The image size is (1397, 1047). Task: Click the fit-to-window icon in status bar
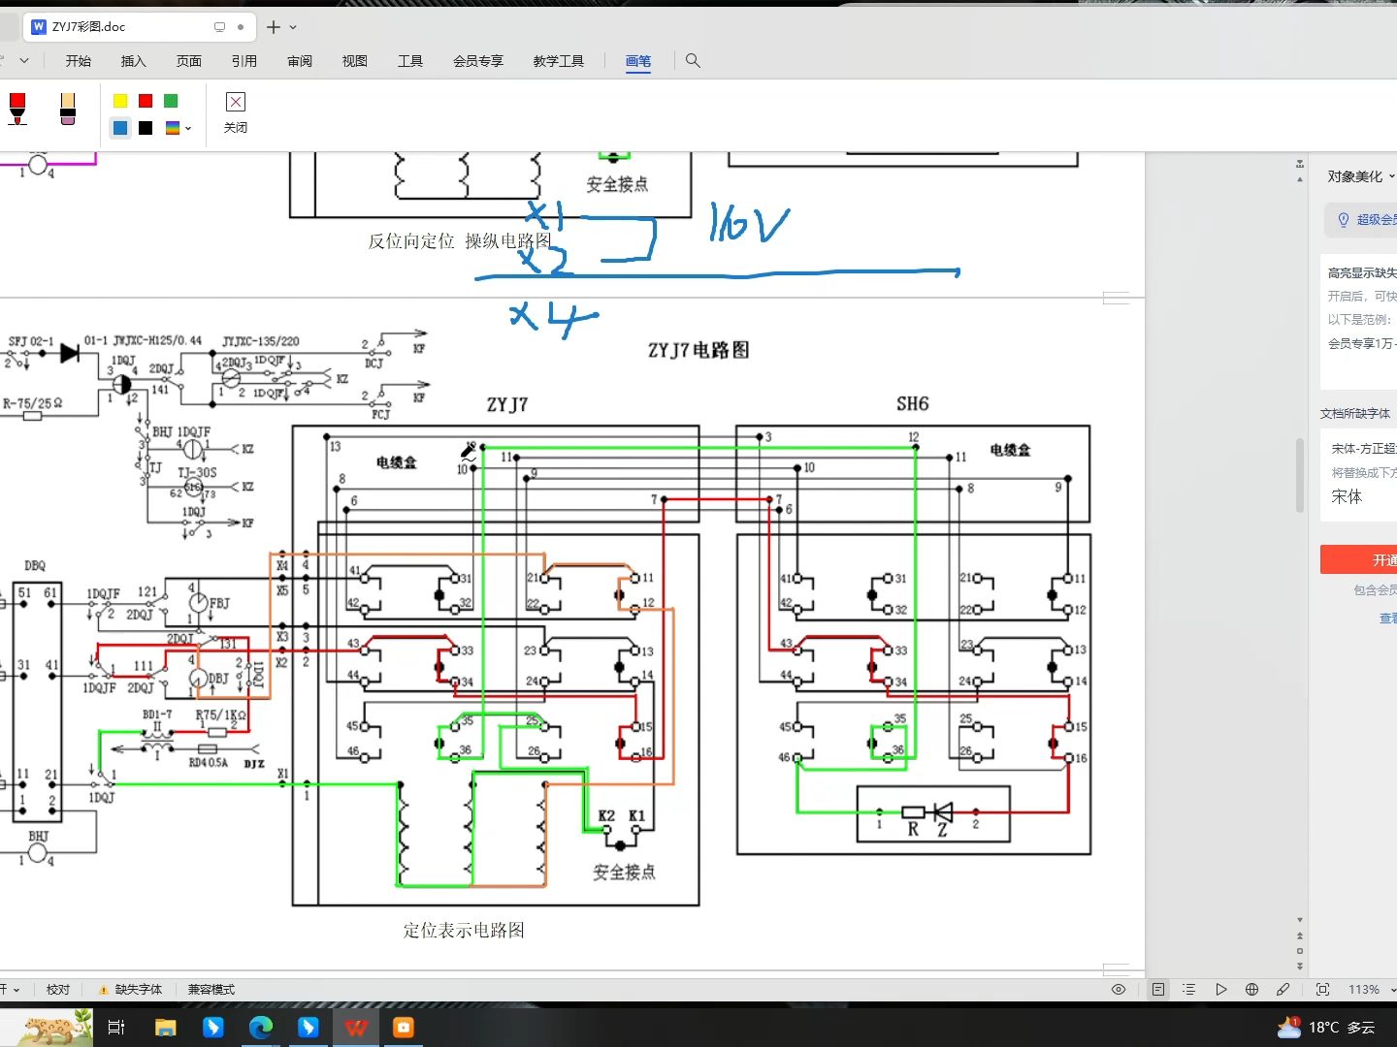[x=1321, y=989]
